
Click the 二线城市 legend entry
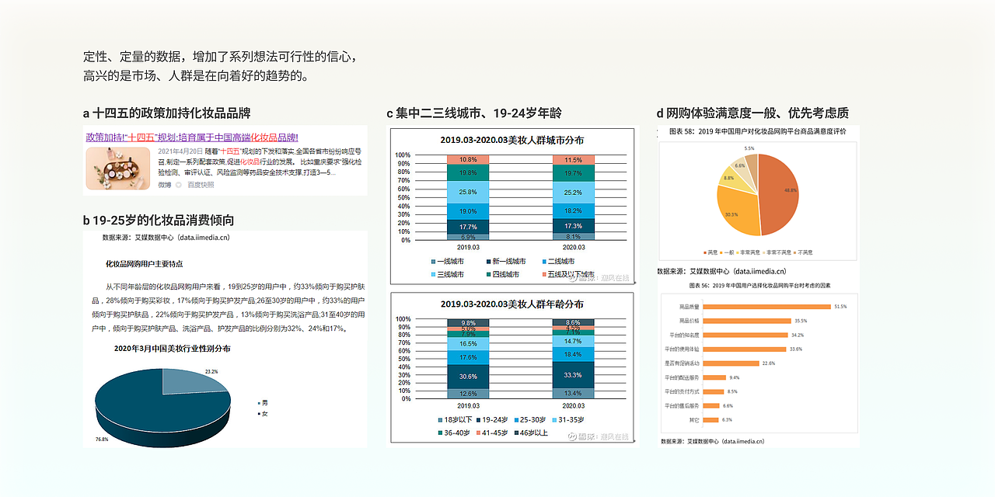(557, 262)
